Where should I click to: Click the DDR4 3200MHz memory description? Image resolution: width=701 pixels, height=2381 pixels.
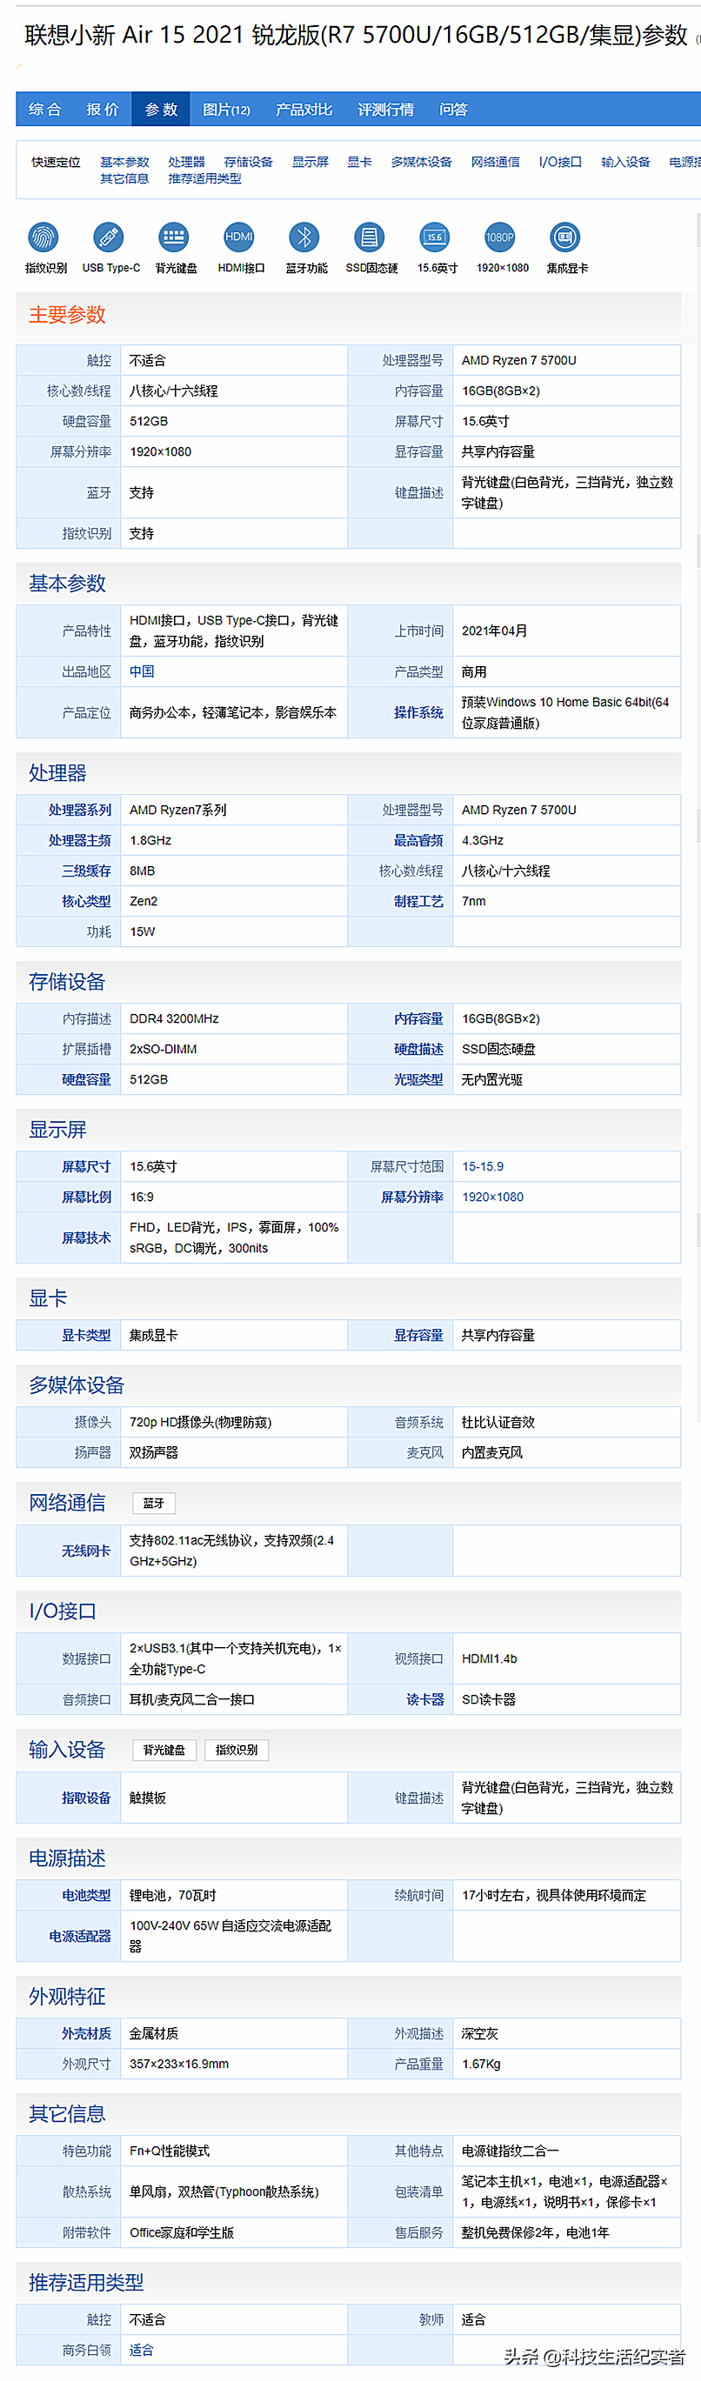tap(174, 1018)
